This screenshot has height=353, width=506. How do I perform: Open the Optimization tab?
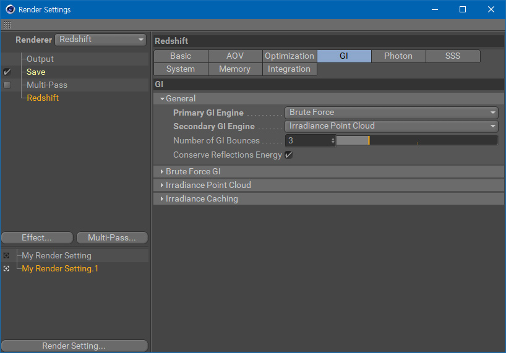289,56
